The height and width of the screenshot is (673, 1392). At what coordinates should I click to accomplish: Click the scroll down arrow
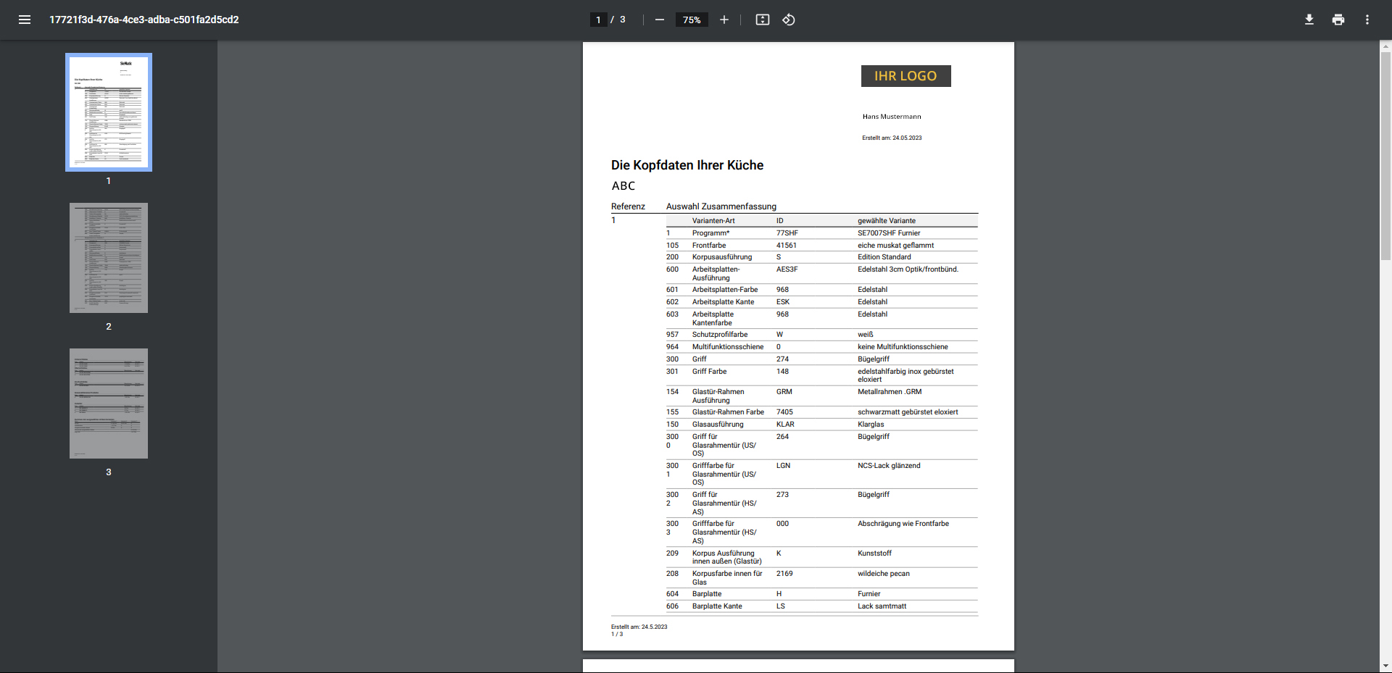(1385, 666)
